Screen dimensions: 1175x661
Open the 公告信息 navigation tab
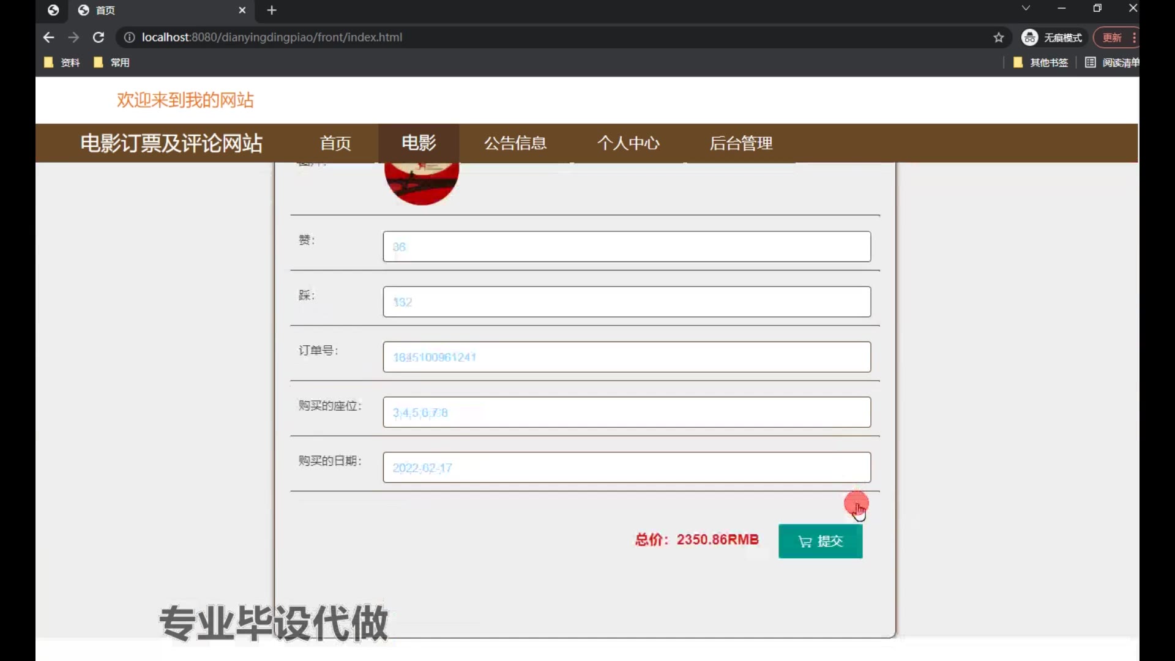(515, 143)
